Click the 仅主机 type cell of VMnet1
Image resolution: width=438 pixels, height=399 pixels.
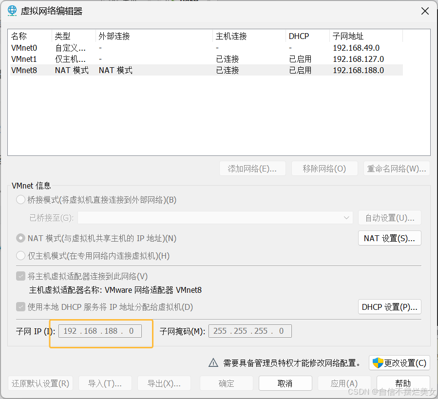pyautogui.click(x=70, y=59)
